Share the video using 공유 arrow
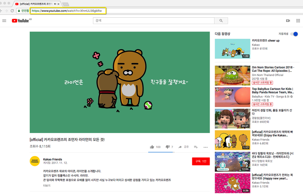The width and height of the screenshot is (303, 194). (183, 147)
